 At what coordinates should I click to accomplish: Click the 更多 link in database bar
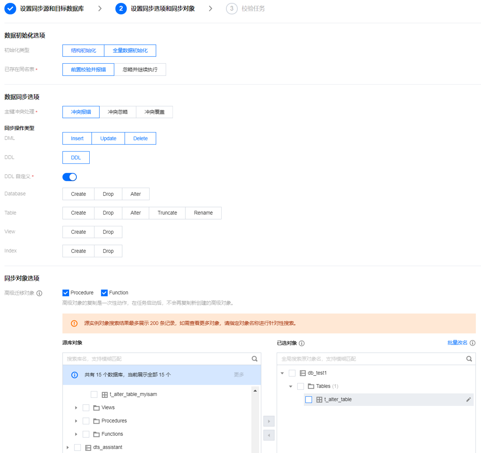coord(238,375)
